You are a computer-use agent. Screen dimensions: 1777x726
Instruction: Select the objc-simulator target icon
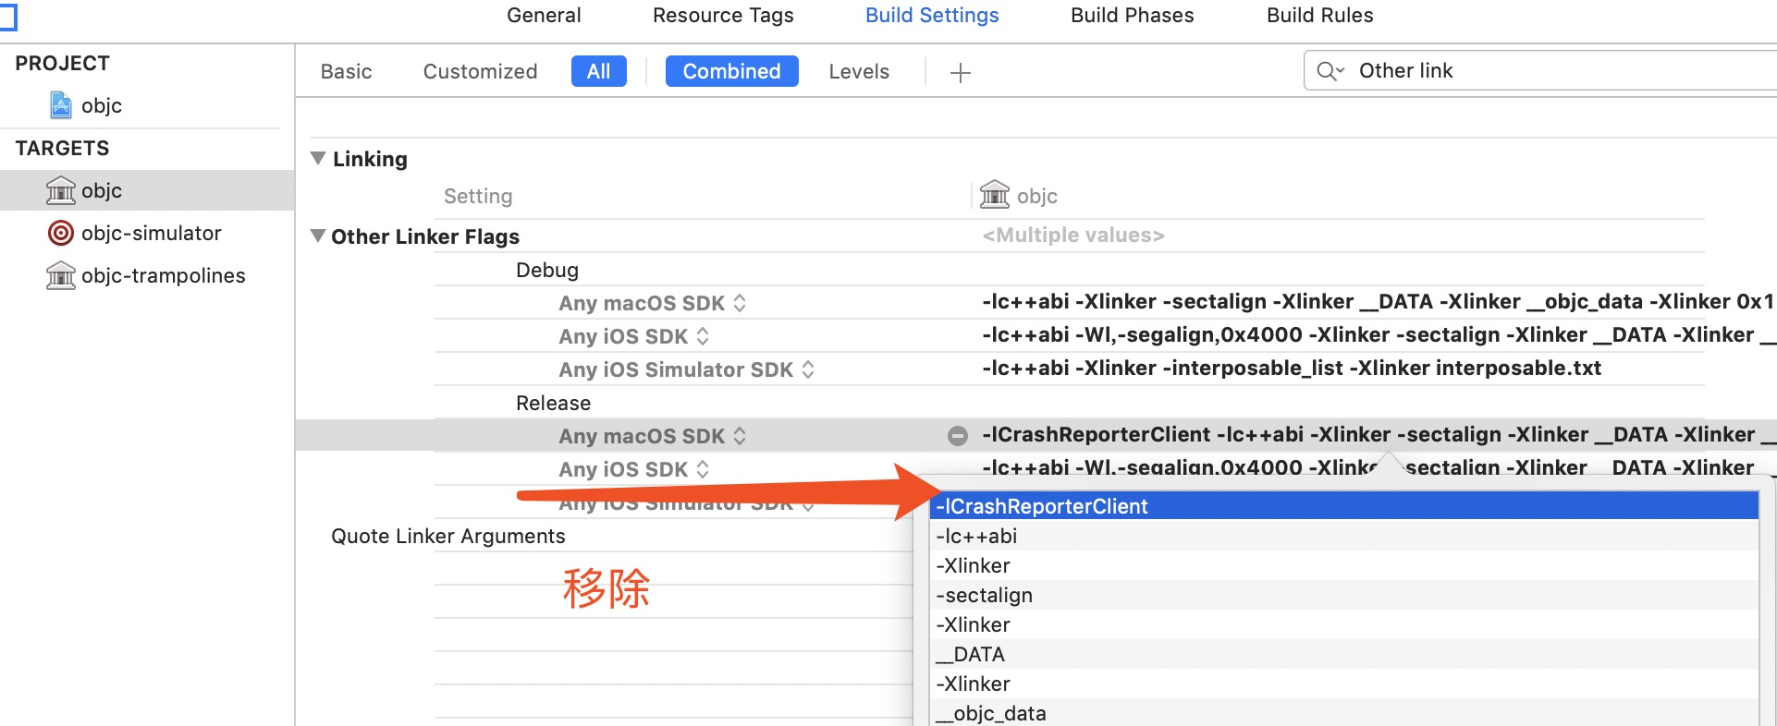[61, 233]
